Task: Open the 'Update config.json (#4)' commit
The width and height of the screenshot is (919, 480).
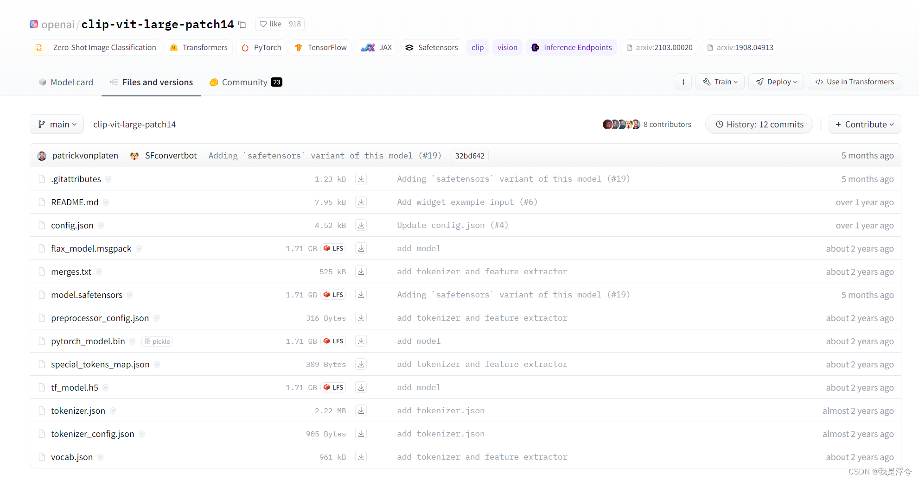Action: (453, 225)
